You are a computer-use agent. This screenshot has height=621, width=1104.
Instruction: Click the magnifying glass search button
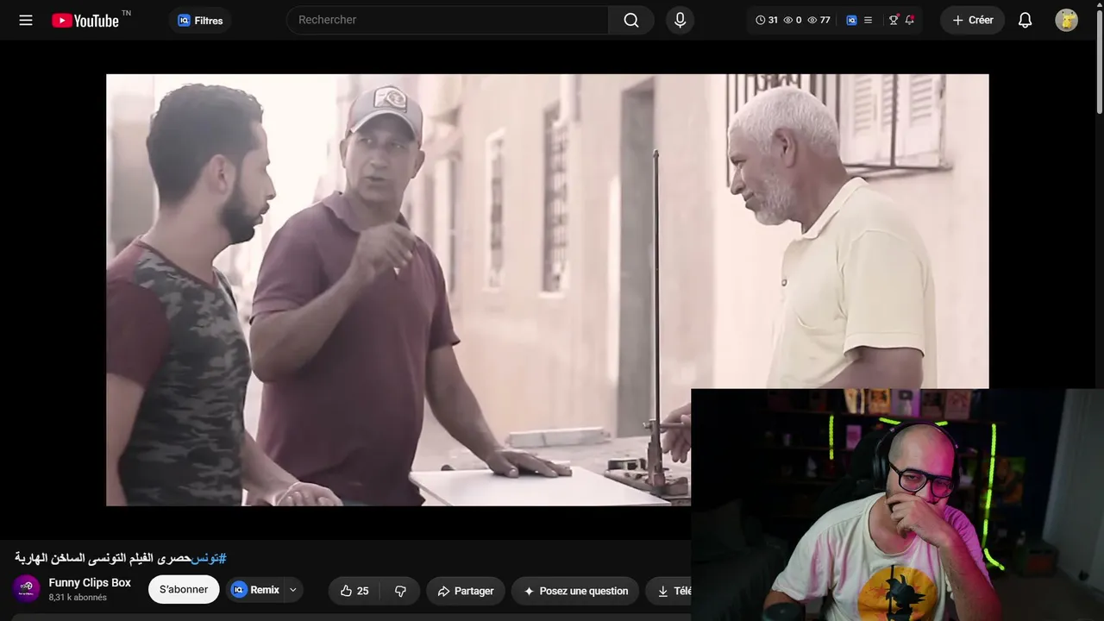(631, 20)
